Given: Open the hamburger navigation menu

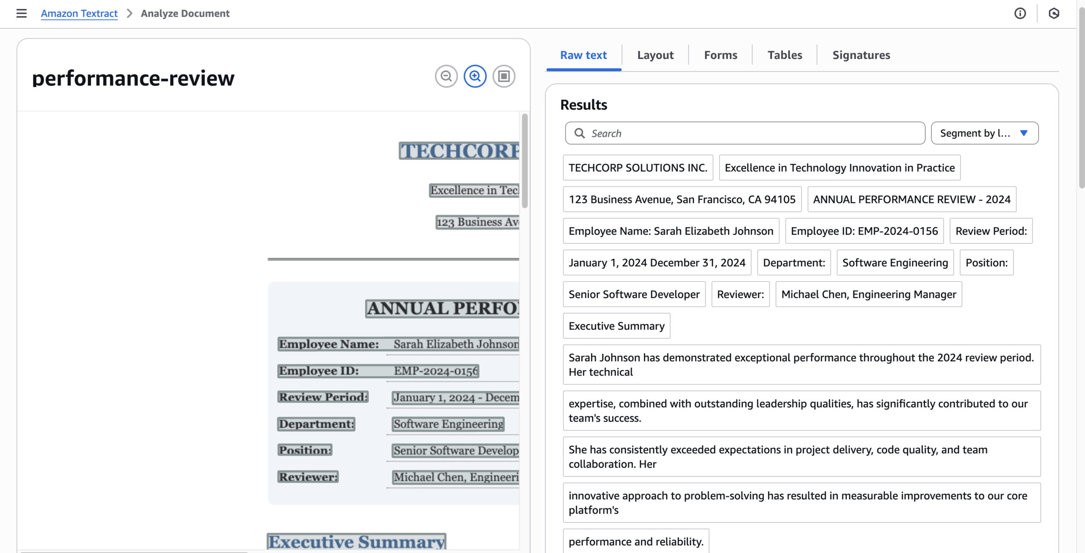Looking at the screenshot, I should click(x=21, y=13).
